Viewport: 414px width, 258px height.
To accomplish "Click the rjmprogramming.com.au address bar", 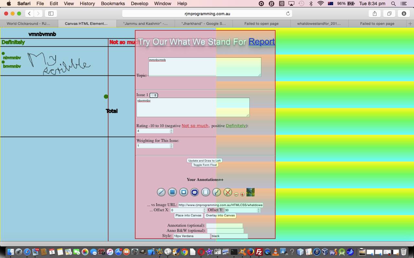I will click(x=207, y=14).
